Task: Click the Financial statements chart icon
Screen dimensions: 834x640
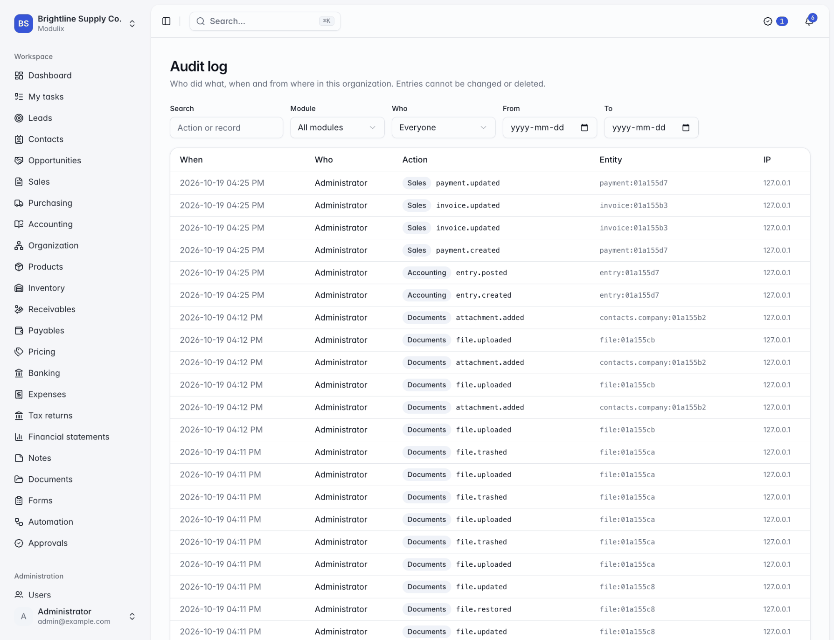Action: [19, 437]
